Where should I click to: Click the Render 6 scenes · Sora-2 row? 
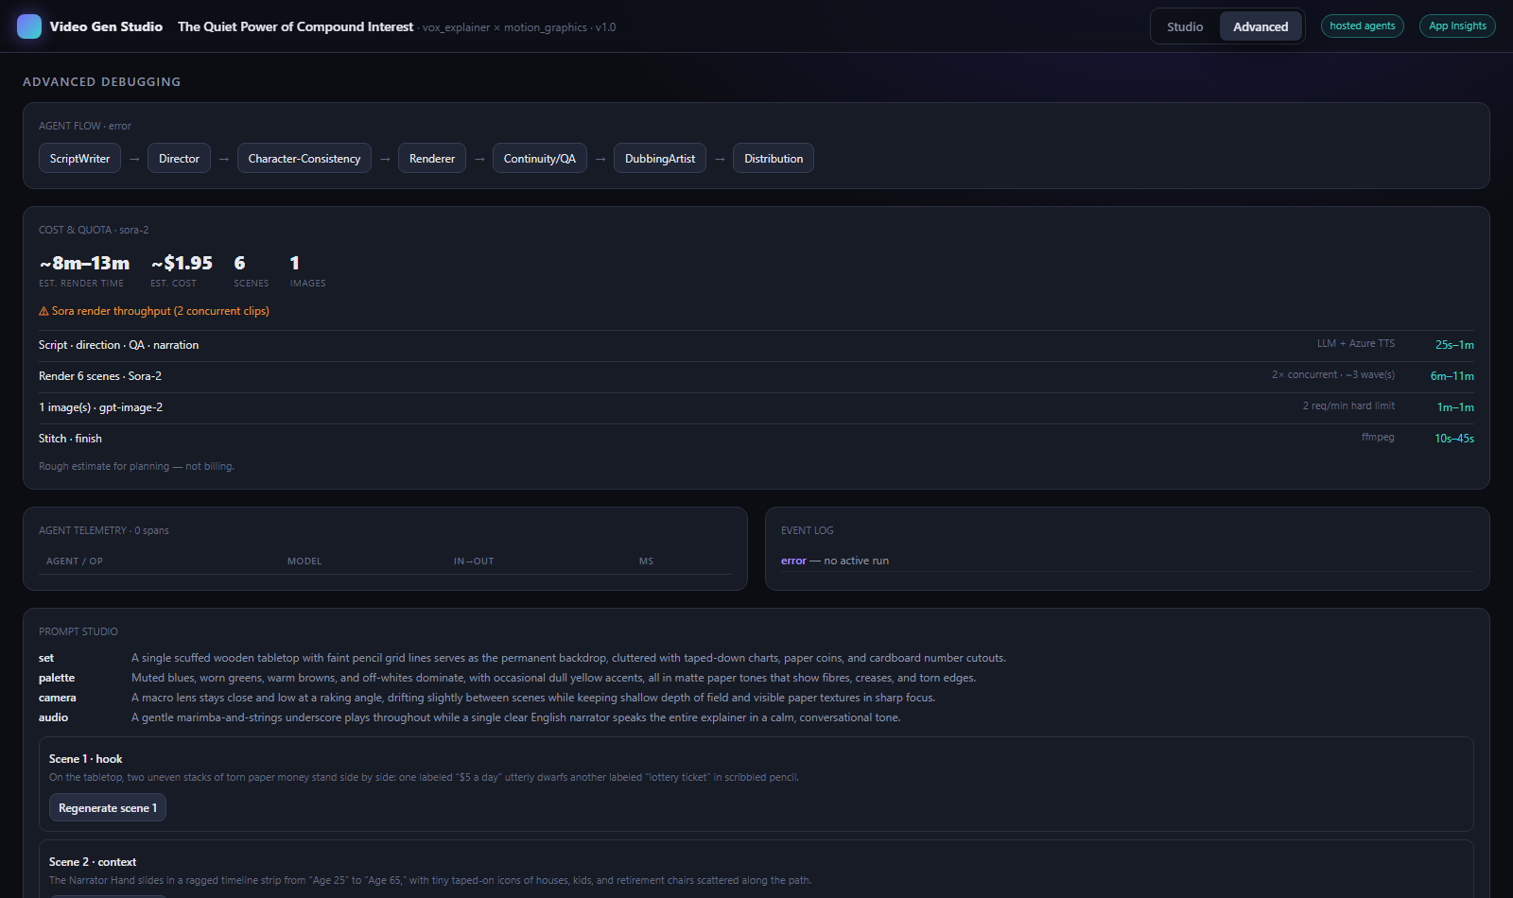(x=756, y=376)
